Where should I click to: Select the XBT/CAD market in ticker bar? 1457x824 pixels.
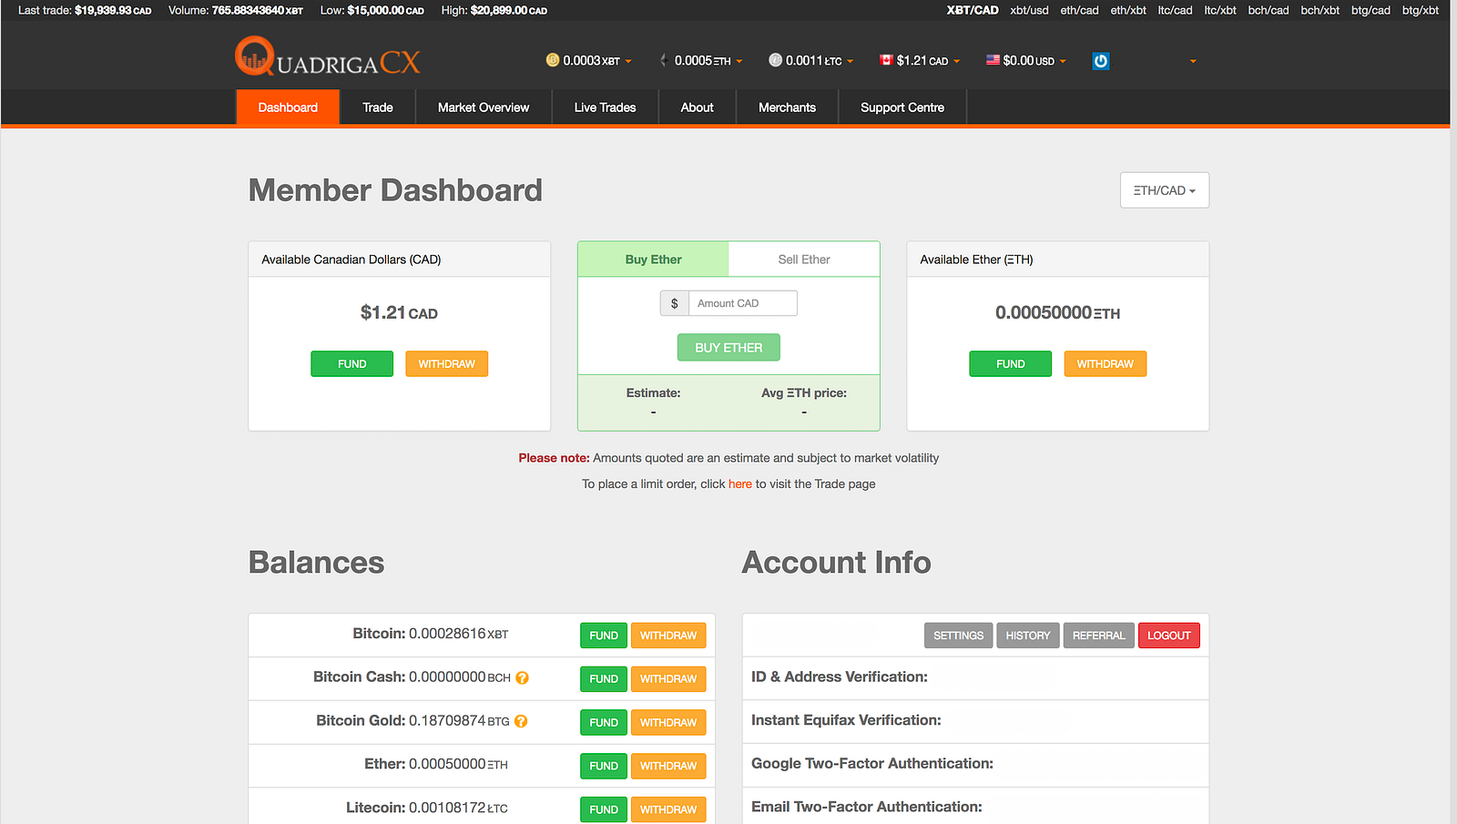point(973,10)
